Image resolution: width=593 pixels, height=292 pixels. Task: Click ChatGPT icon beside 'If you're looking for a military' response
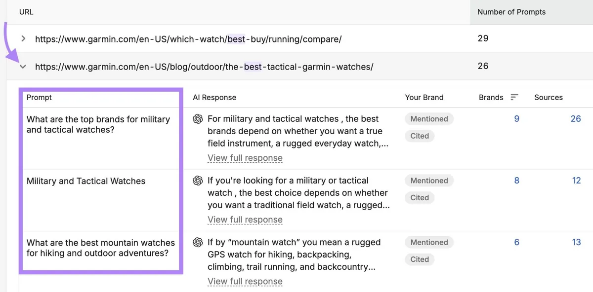coord(198,181)
